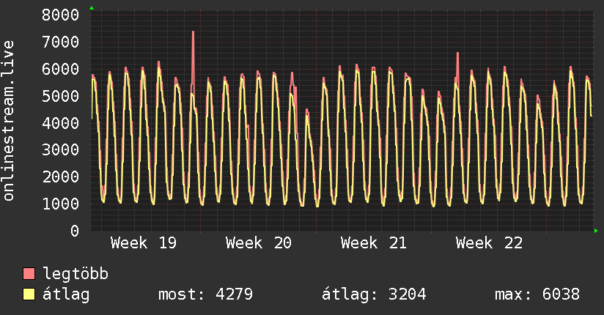Click the Week 22 axis label
Viewport: 604px width, 315px height.
point(489,243)
